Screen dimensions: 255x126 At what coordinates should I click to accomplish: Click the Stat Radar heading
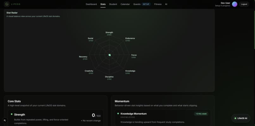12,13
